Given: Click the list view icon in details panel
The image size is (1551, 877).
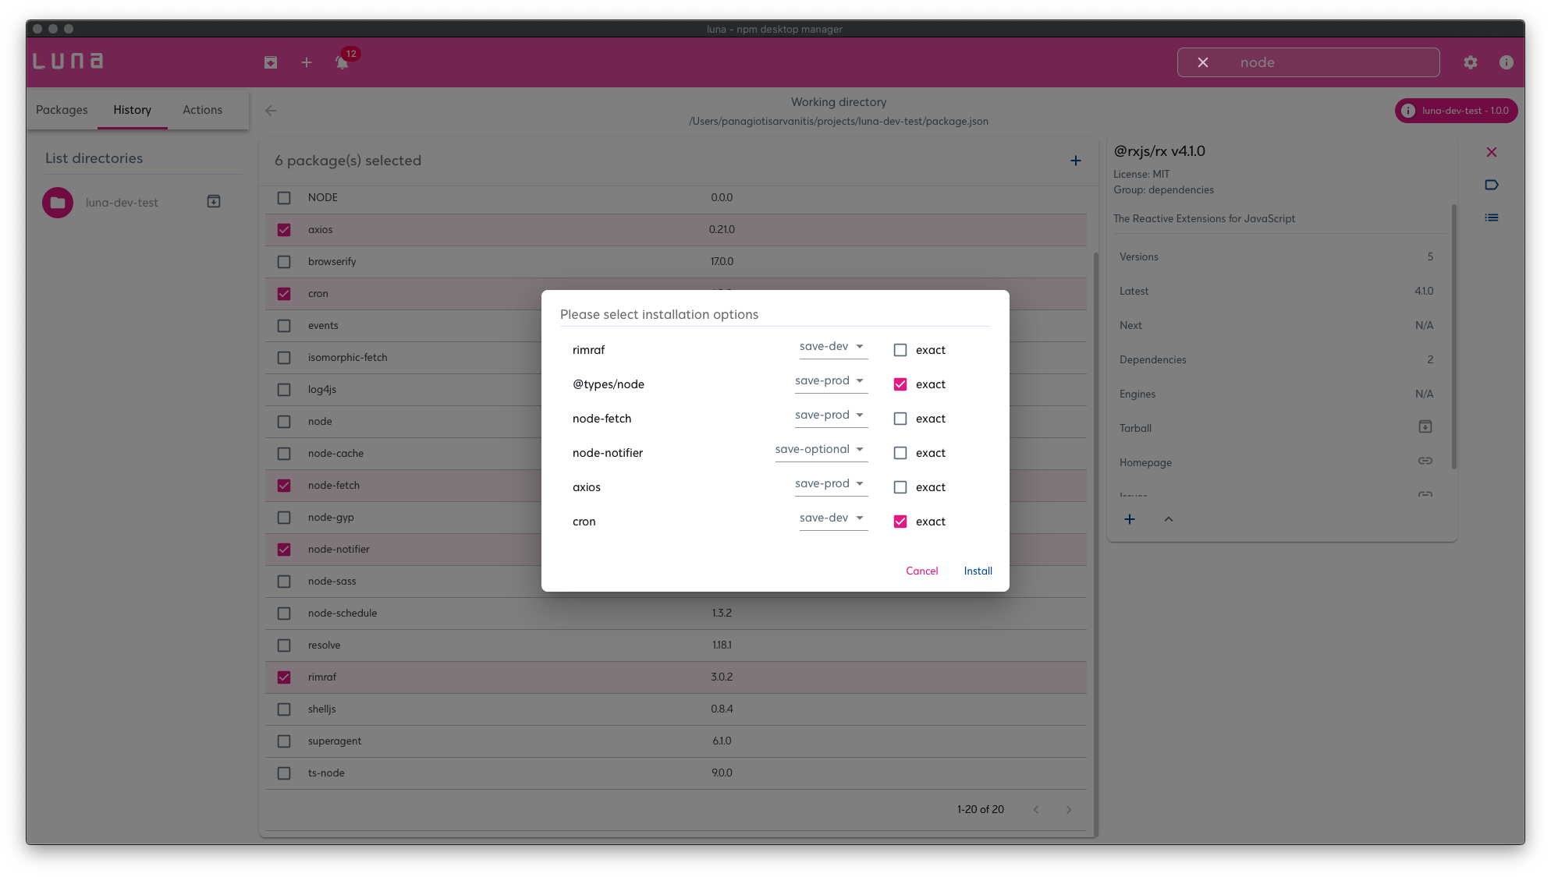Looking at the screenshot, I should coord(1492,217).
